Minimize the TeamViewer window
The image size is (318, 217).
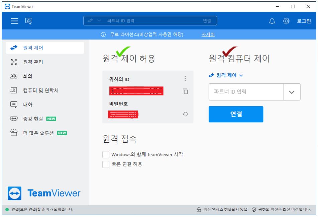(x=278, y=6)
